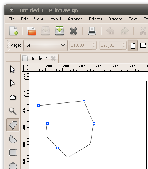The height and width of the screenshot is (169, 148).
Task: Set page to landscape orientation
Action: coord(143,45)
